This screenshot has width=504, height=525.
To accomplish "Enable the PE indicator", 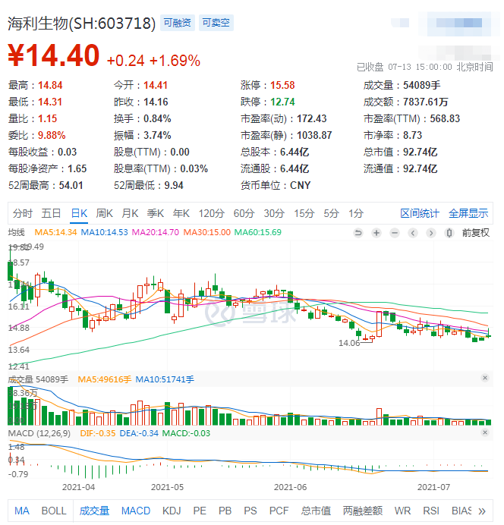I will click(200, 511).
